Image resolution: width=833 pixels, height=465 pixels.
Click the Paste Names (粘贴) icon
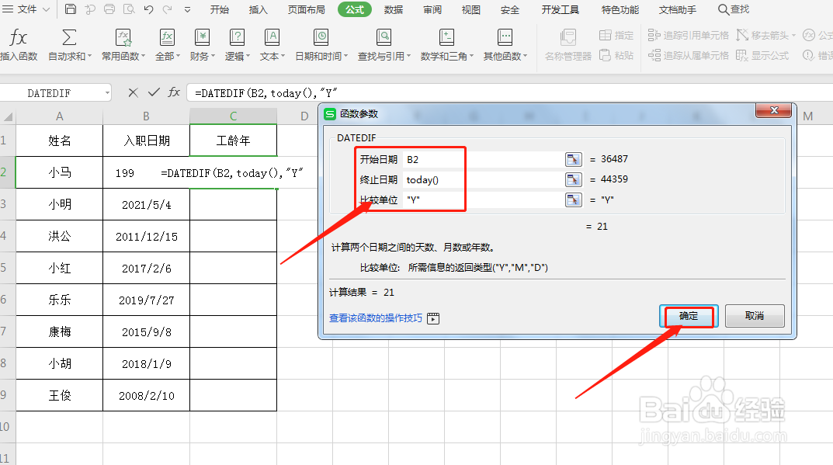[617, 55]
